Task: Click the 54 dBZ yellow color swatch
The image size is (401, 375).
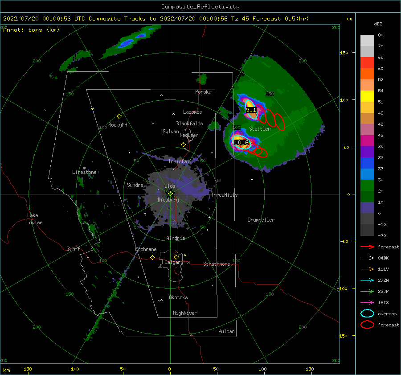Action: (x=367, y=96)
